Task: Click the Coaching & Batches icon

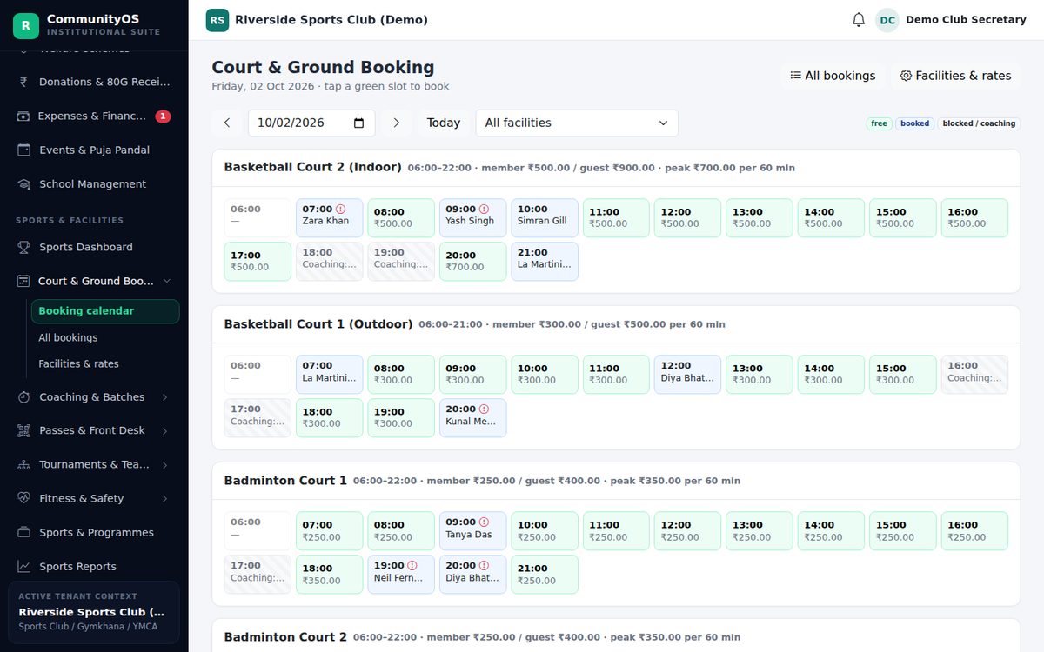Action: (x=23, y=396)
